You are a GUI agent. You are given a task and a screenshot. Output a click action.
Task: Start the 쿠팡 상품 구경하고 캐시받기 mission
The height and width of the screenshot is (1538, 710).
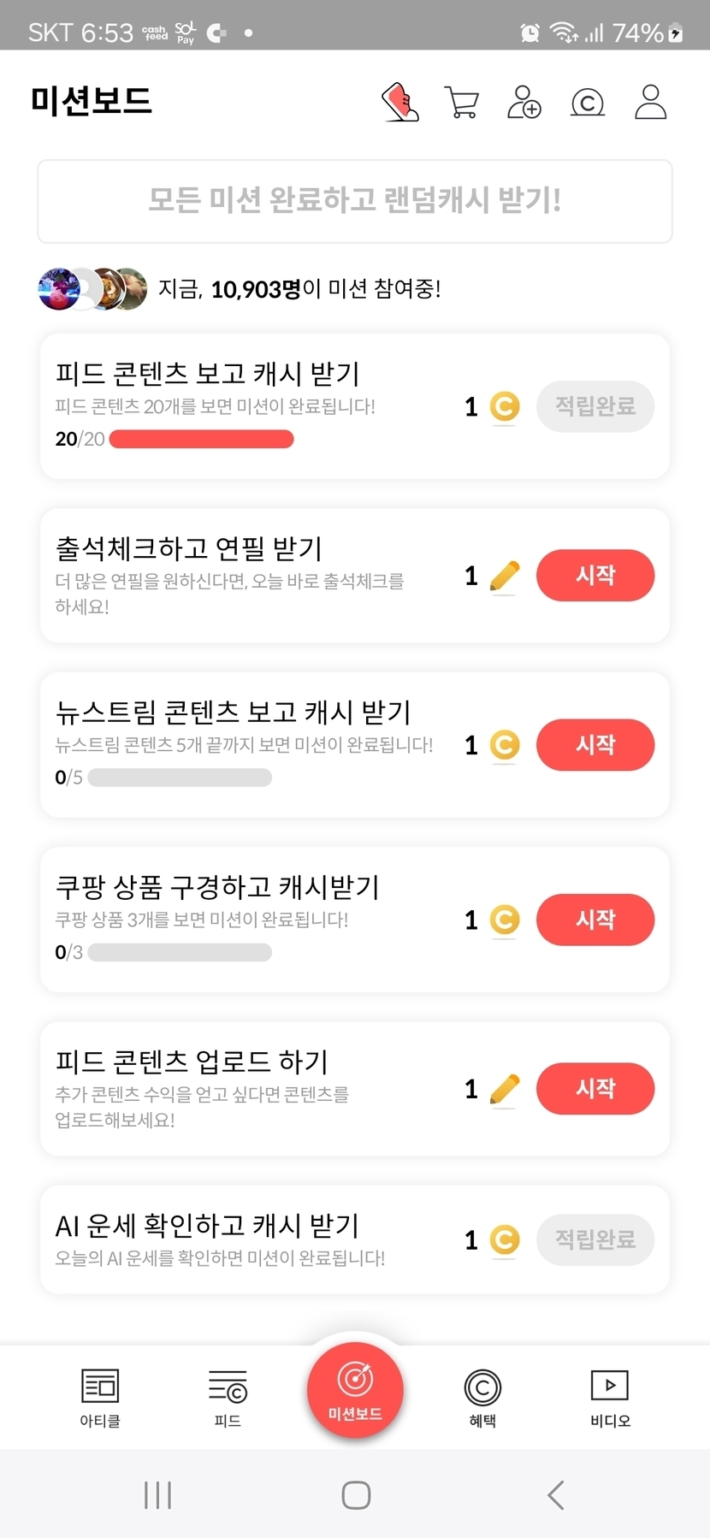click(x=595, y=920)
